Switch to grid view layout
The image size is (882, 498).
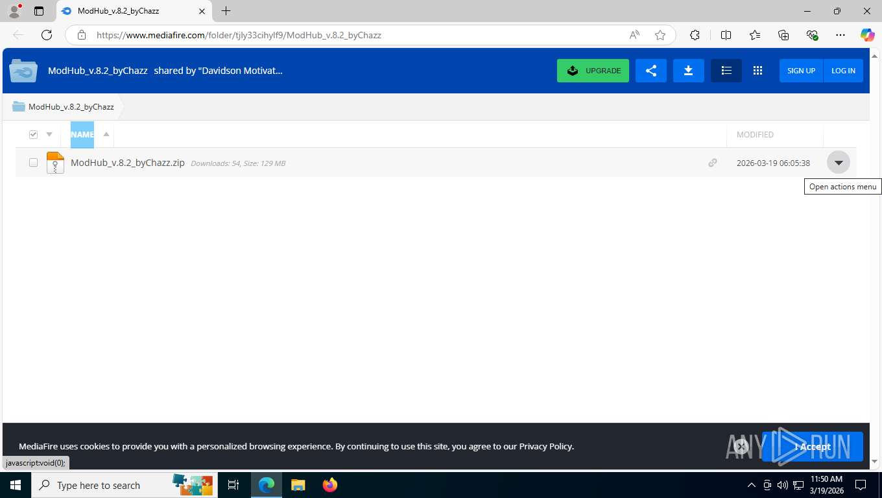tap(757, 71)
